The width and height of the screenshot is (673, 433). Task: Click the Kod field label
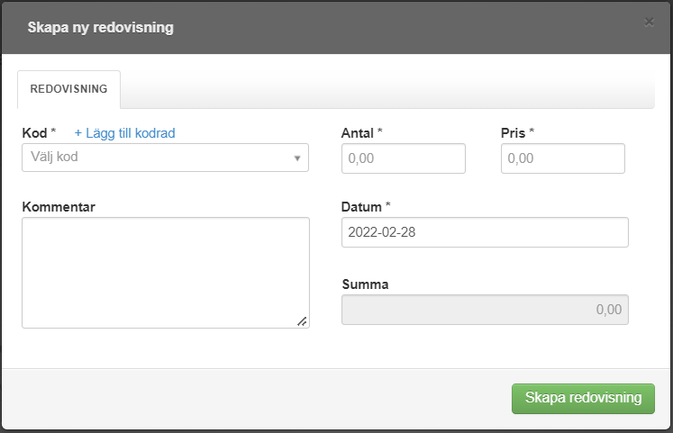[x=34, y=133]
